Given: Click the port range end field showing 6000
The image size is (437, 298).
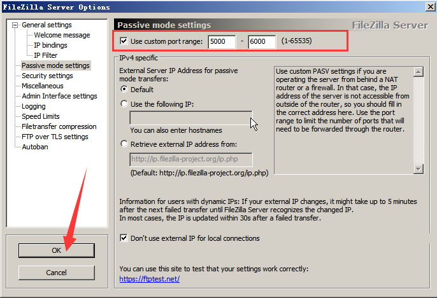Looking at the screenshot, I should [x=262, y=42].
